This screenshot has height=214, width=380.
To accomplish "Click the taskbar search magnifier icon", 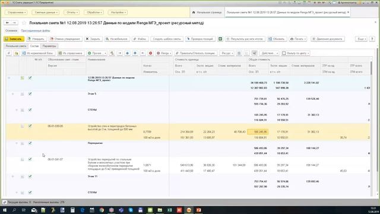I will (14, 210).
